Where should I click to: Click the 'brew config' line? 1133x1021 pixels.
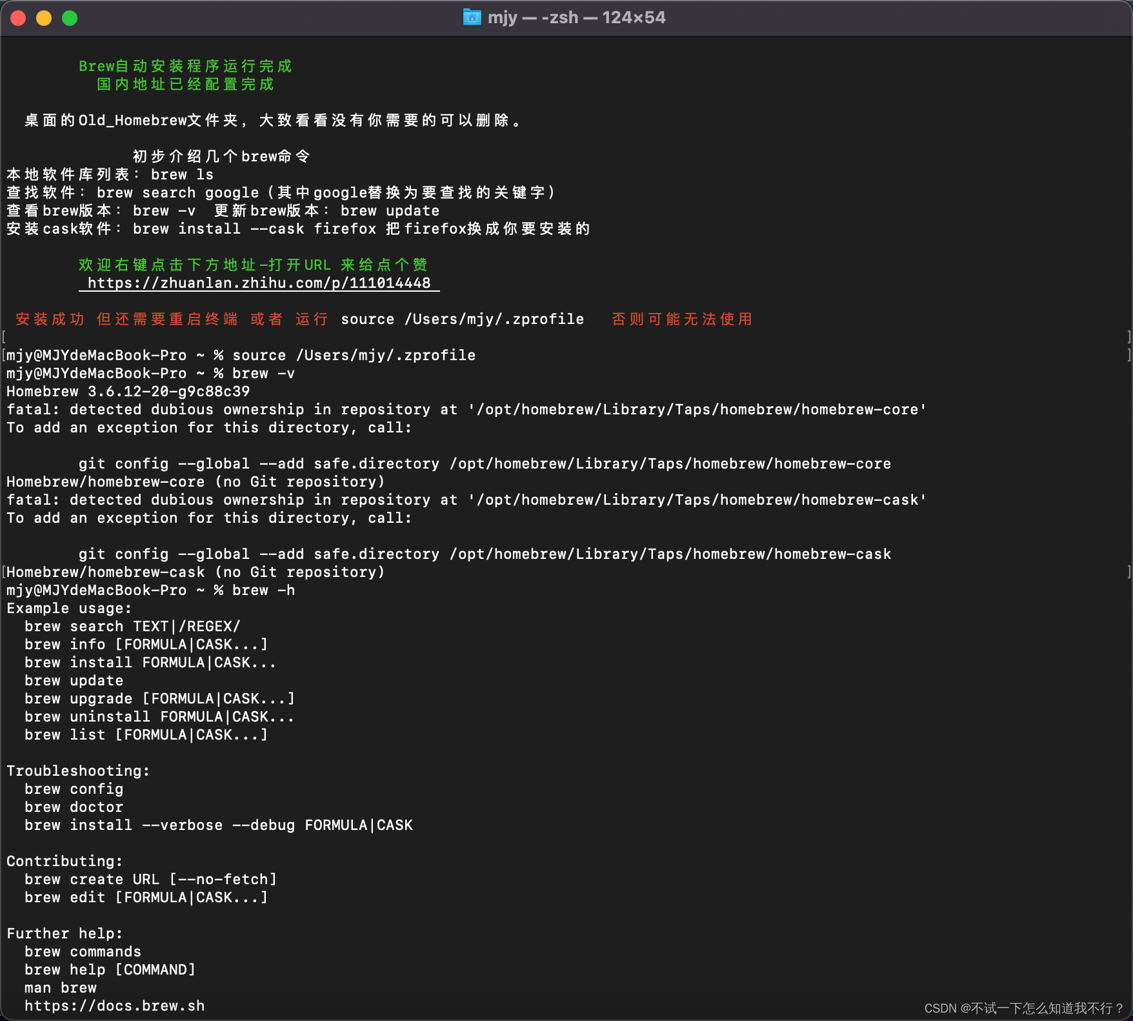pos(74,789)
